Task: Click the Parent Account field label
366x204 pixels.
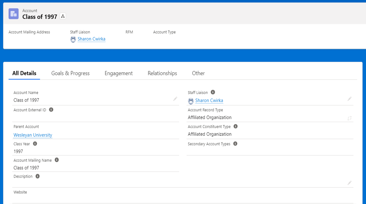Action: tap(26, 126)
